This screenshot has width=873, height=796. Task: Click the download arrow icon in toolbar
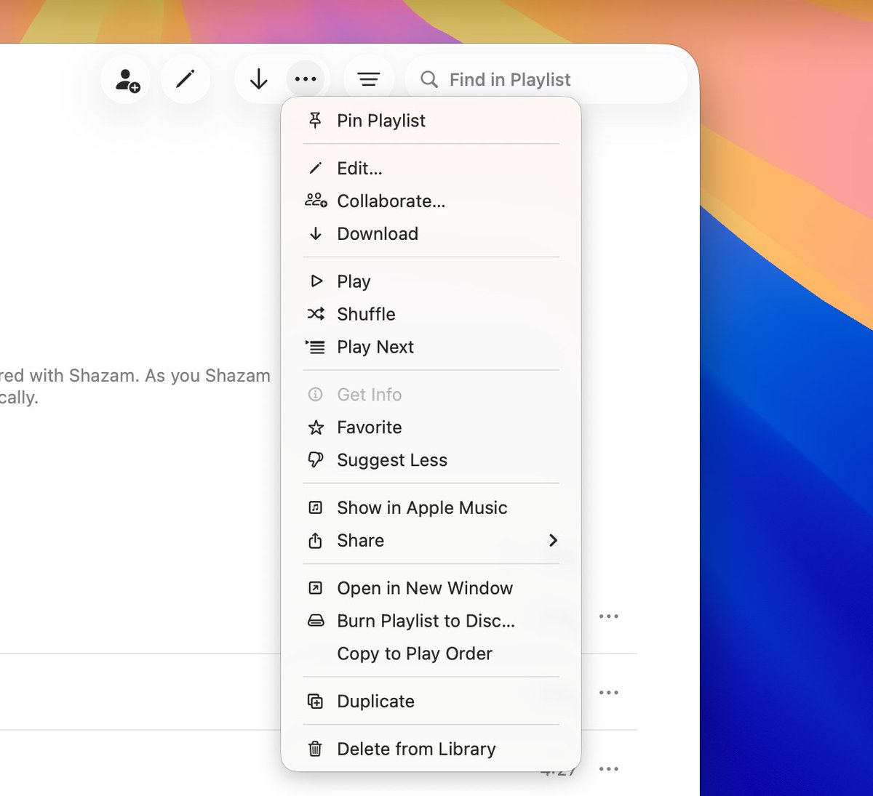point(258,79)
